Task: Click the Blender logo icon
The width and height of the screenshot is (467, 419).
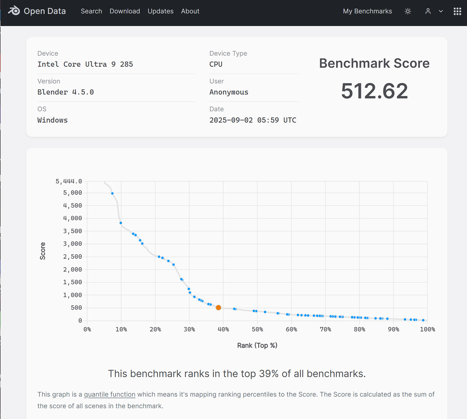Action: 14,11
